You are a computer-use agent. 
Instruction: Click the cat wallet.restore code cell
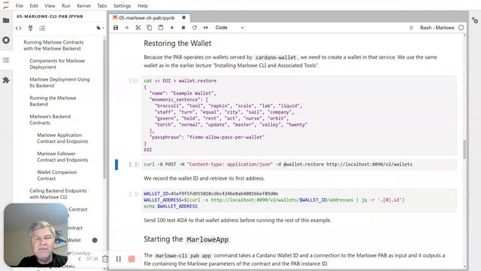click(299, 115)
